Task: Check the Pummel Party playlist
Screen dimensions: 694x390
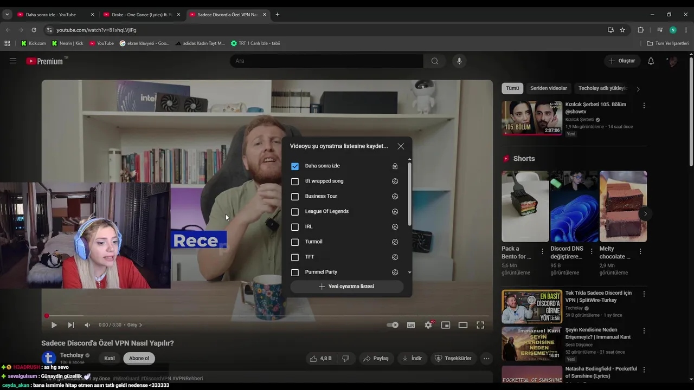Action: 295,272
